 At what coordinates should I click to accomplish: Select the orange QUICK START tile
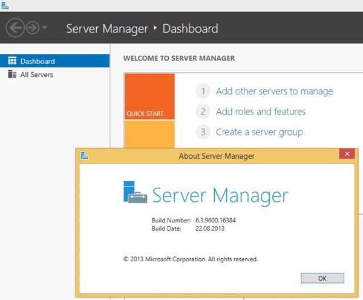click(149, 96)
